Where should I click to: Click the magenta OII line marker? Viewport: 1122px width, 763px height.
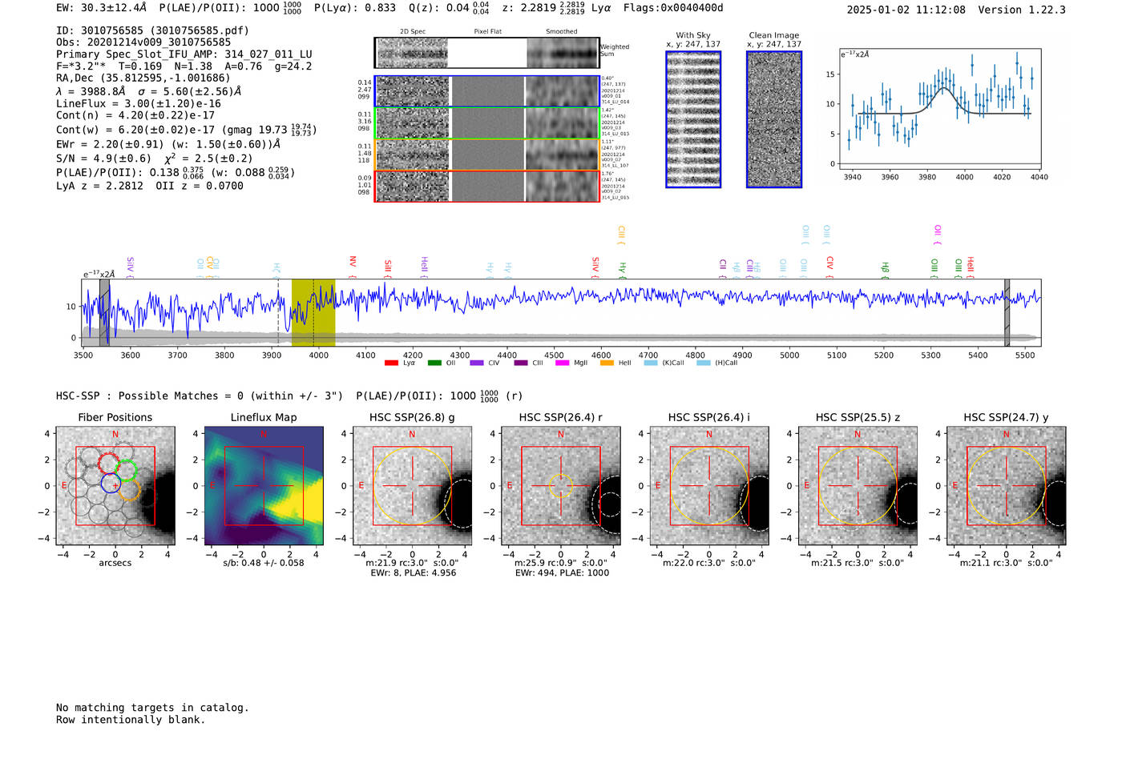[x=938, y=235]
